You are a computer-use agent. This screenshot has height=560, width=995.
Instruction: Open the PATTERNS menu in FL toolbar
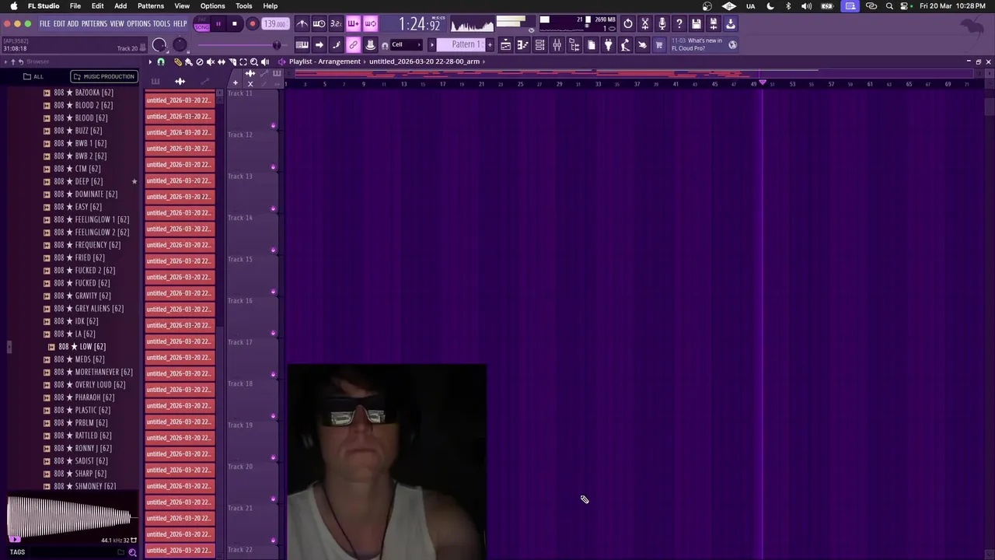[94, 24]
